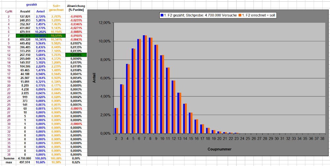The image size is (330, 166).
Task: Select the cell '486.228'
Action: [25, 40]
